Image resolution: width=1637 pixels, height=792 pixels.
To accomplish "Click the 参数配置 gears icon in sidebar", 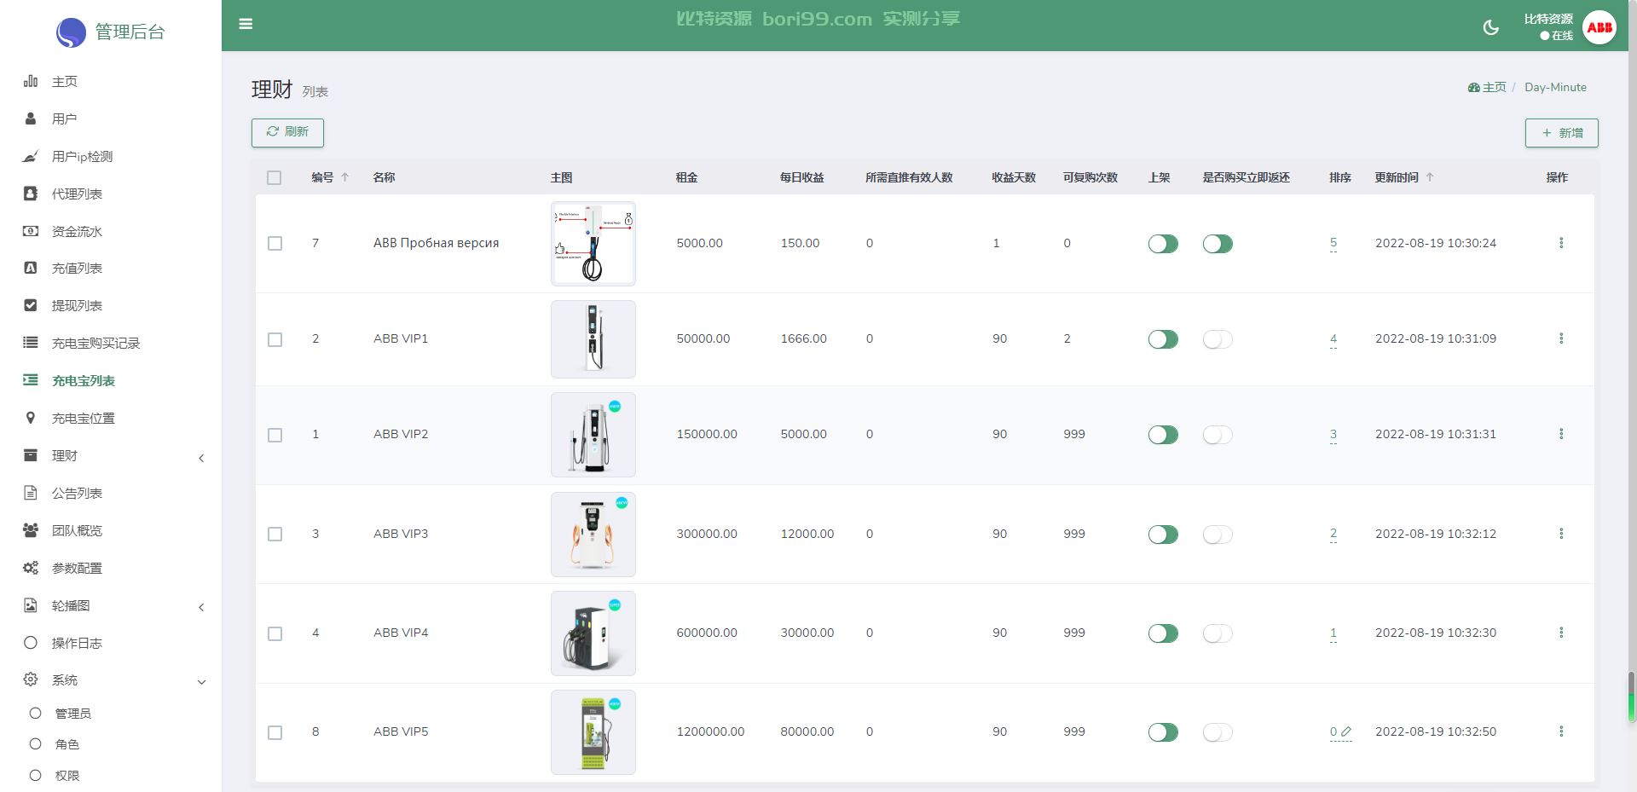I will pyautogui.click(x=31, y=568).
